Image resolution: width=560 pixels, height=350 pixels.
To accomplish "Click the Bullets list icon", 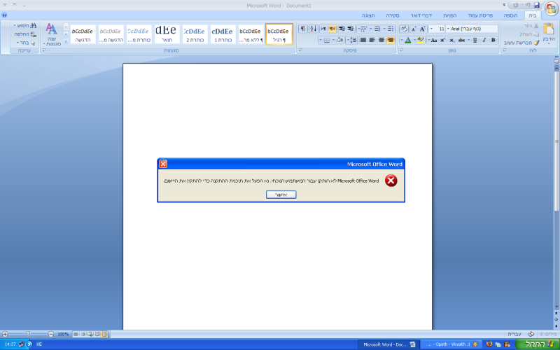I will click(x=391, y=29).
